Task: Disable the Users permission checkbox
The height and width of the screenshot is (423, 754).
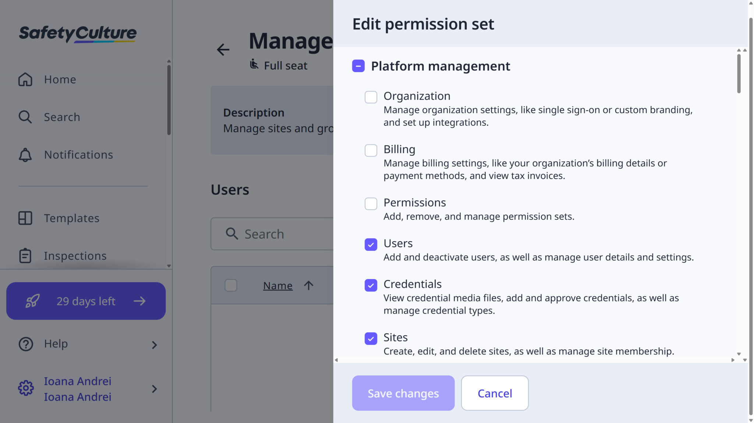Action: coord(371,244)
